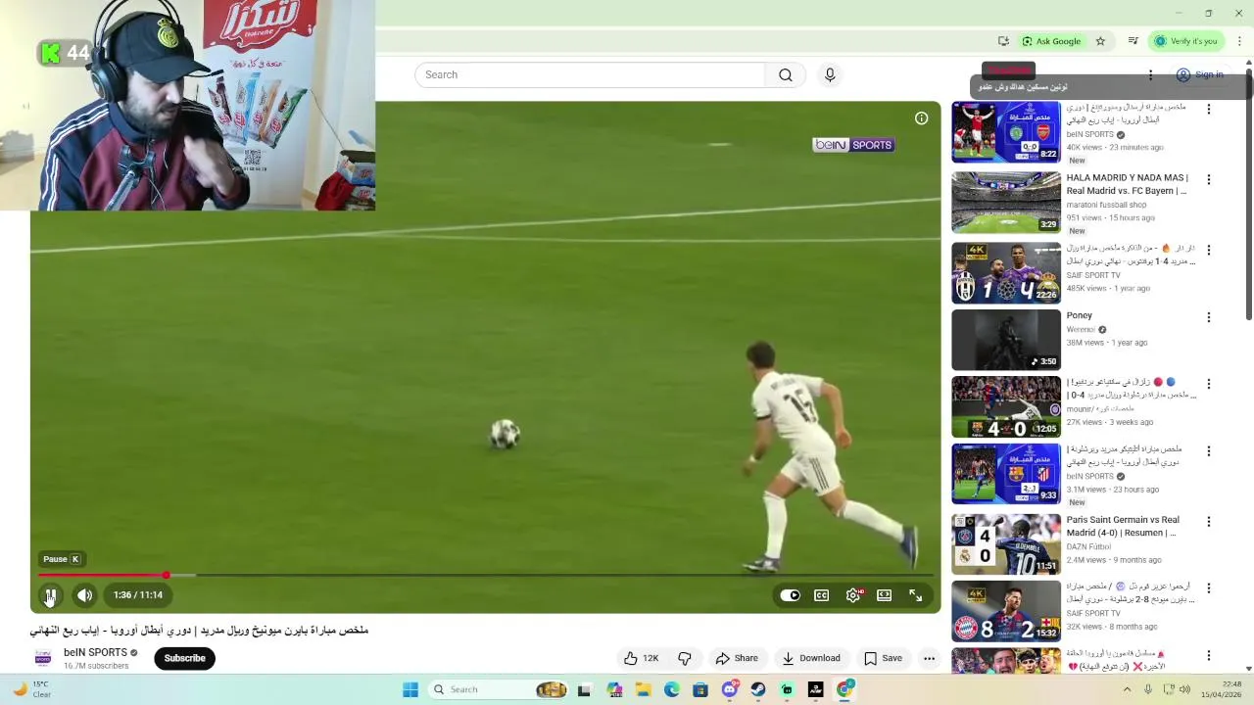Pause the video with the pause button
Screen dimensions: 1254x705
pyautogui.click(x=50, y=594)
